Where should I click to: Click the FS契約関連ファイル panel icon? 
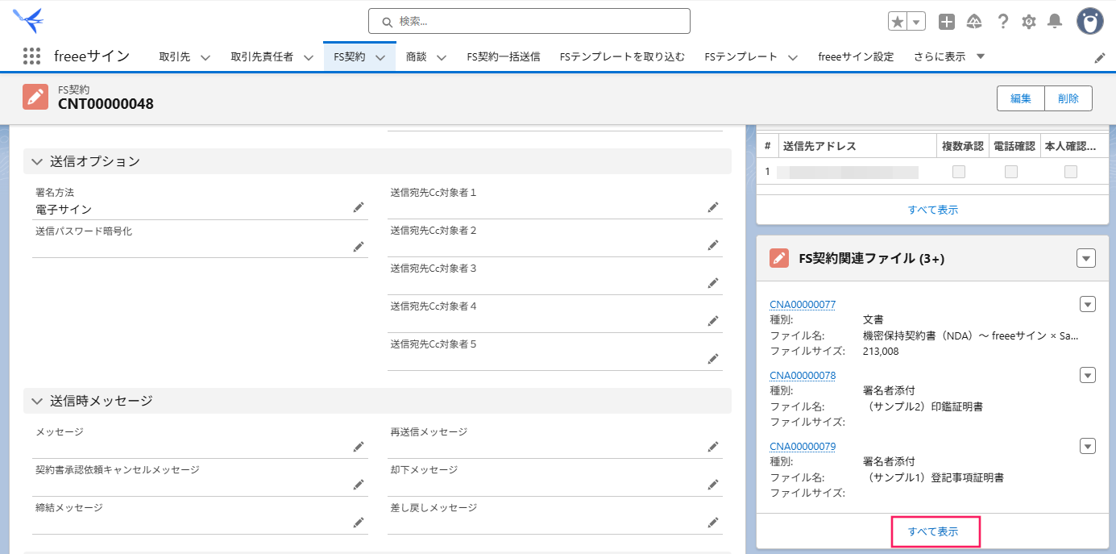pyautogui.click(x=779, y=258)
